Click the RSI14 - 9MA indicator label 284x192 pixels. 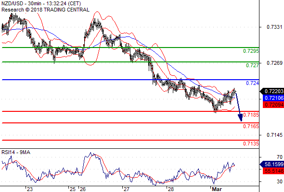click(16, 153)
